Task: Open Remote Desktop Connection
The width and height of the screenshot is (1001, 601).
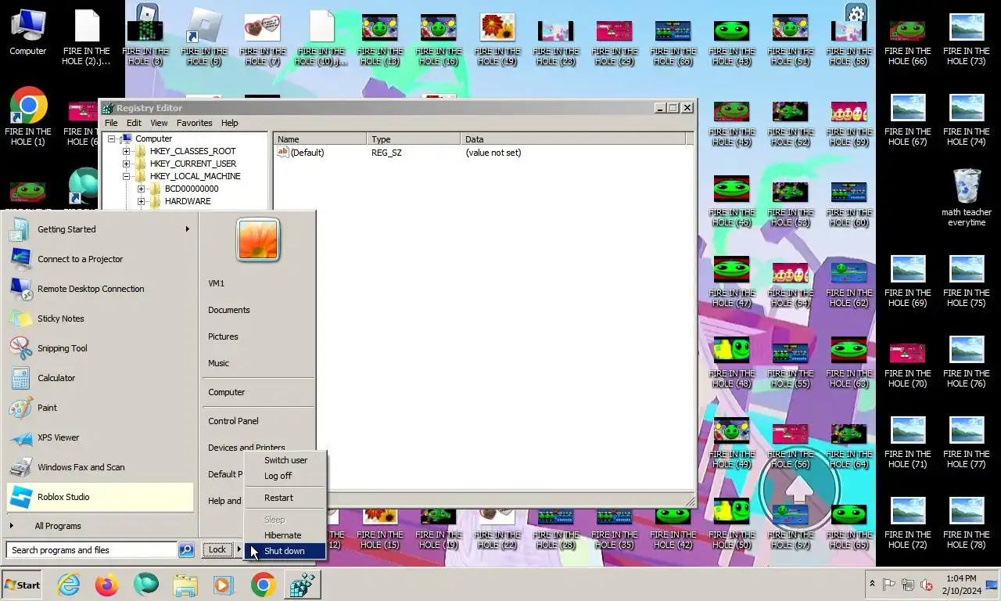Action: (99, 289)
